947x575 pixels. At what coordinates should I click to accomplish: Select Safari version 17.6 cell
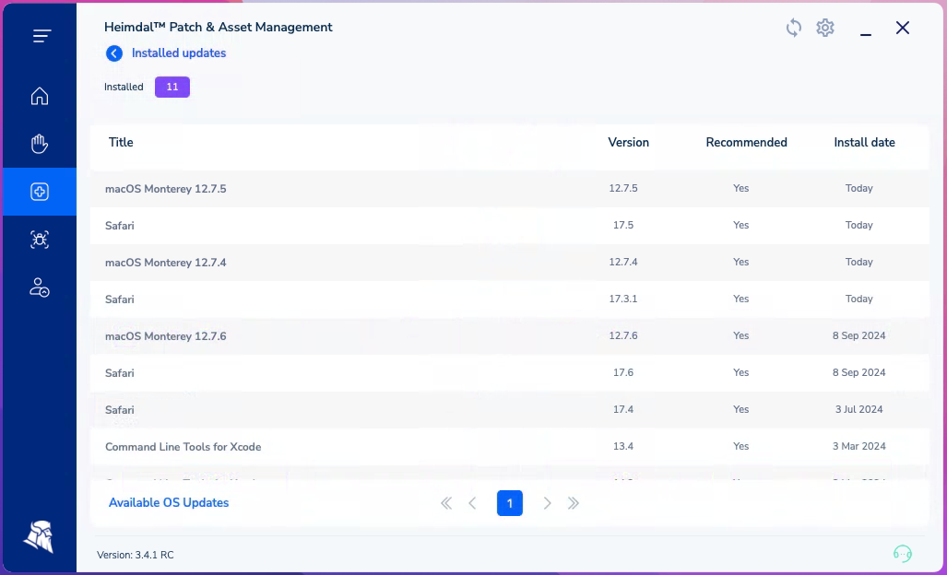point(623,372)
